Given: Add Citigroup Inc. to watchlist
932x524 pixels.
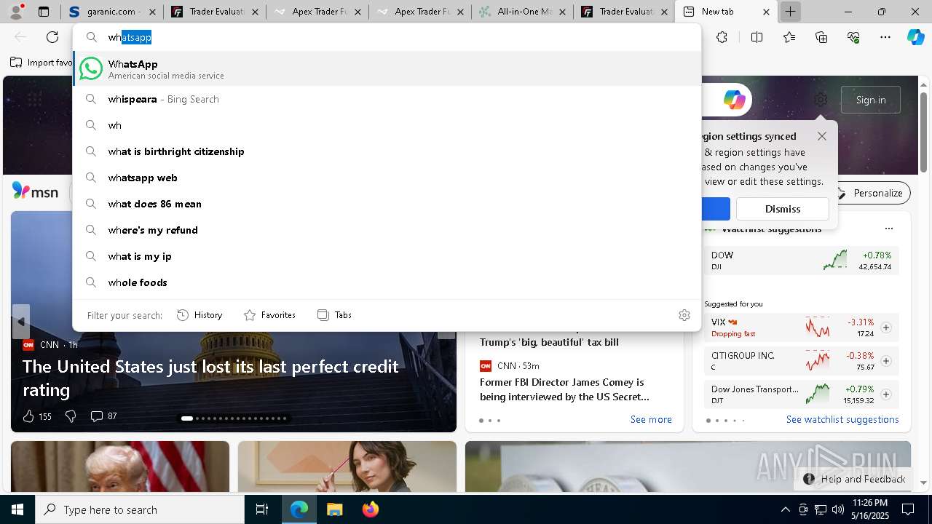Looking at the screenshot, I should tap(886, 361).
